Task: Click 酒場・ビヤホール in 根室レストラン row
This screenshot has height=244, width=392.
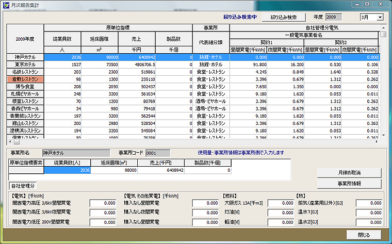Action: click(x=211, y=101)
